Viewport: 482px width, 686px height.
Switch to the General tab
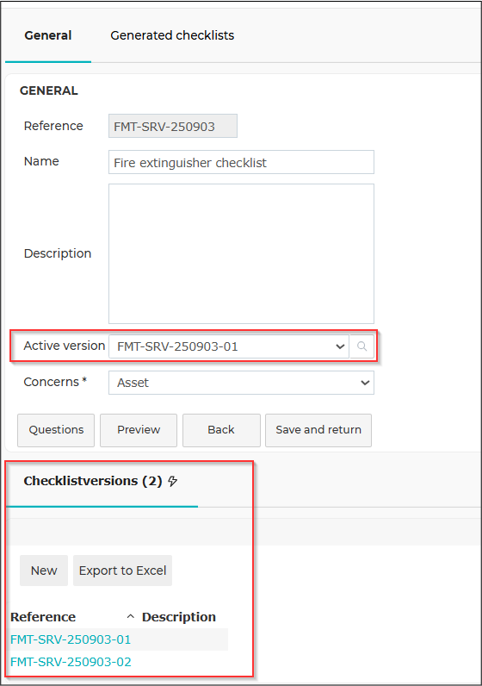click(48, 35)
